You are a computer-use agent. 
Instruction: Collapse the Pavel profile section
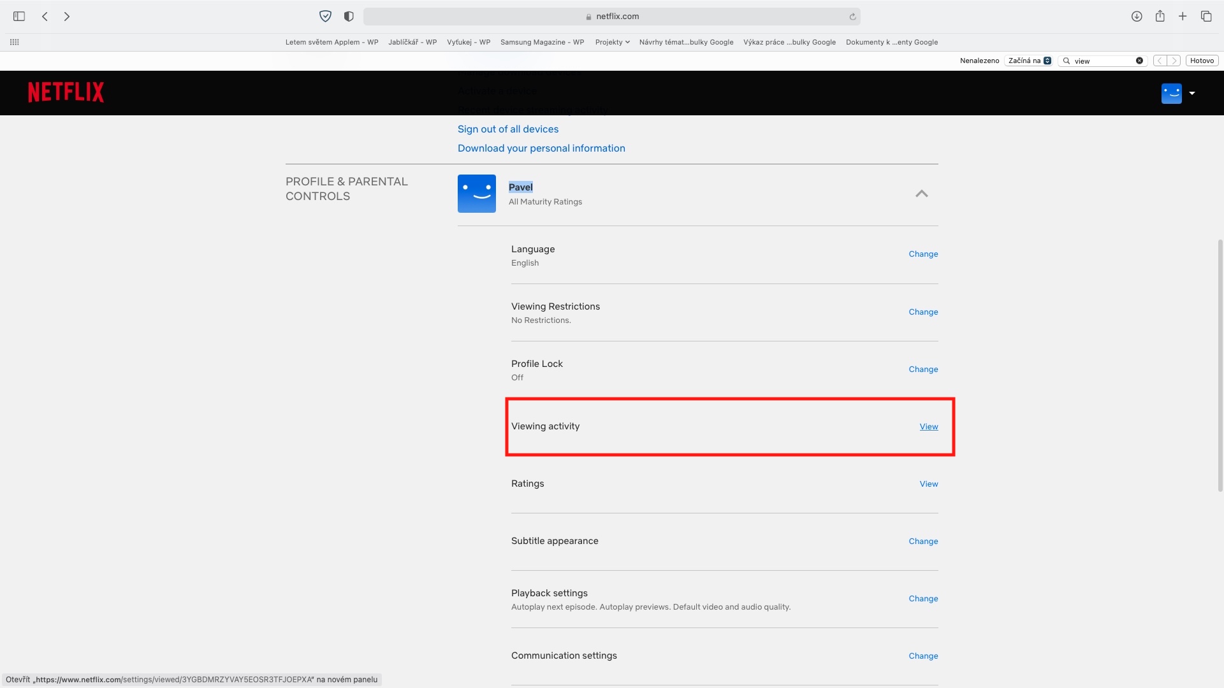point(921,194)
